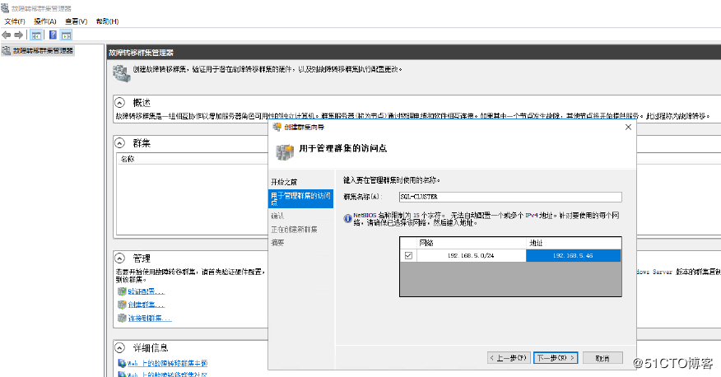
Task: Click the Back arrow toolbar icon
Action: 7,35
